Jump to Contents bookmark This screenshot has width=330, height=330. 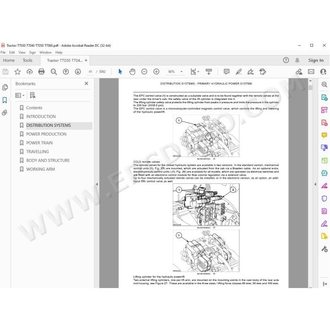(34, 108)
